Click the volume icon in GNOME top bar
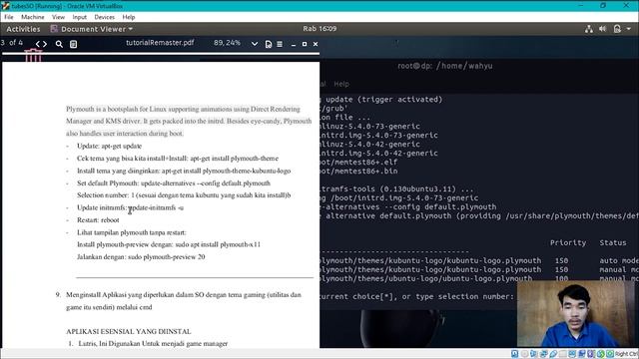Image resolution: width=639 pixels, height=359 pixels. [603, 29]
